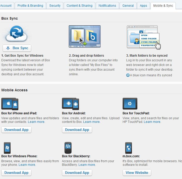Open Learn more link for iPhone and iPad
The height and width of the screenshot is (179, 182).
click(36, 122)
